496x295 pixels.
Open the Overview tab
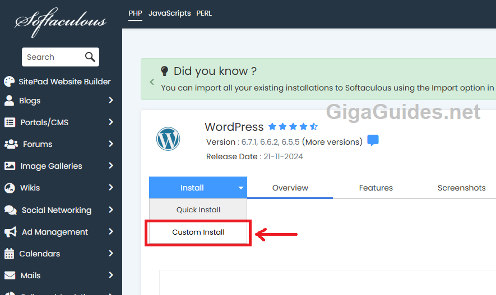point(290,188)
